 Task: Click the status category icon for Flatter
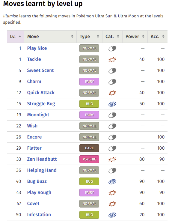tap(112, 148)
